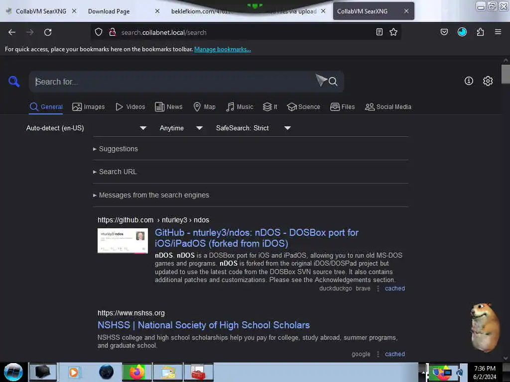Bookmark this page with the star icon
Viewport: 510px width, 382px height.
[393, 32]
